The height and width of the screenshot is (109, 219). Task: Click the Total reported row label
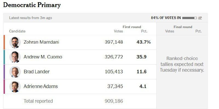click(38, 101)
